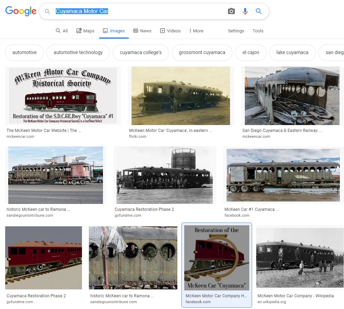
Task: Click 'McKeen Motor Car Company - Wikipedia' title
Action: (295, 296)
